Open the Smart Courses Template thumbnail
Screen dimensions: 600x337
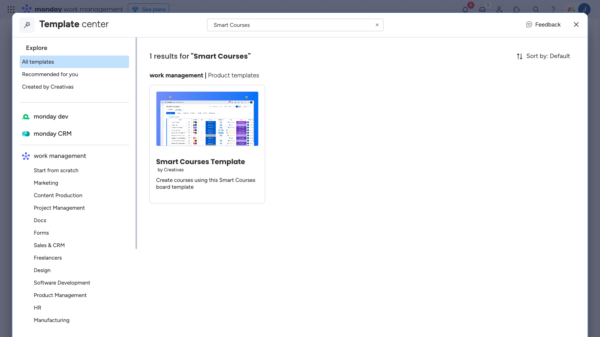click(207, 119)
